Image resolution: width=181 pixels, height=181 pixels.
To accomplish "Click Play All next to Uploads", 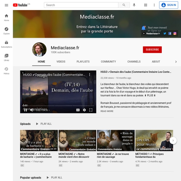I will tap(44, 124).
